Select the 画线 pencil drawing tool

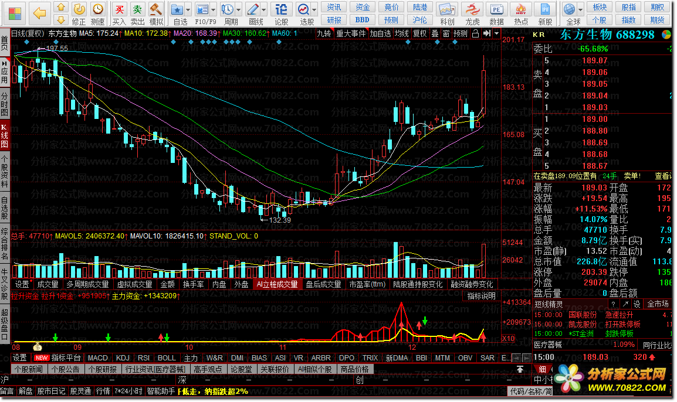click(253, 9)
